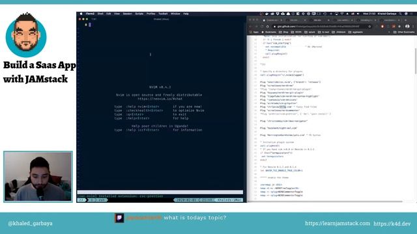
Task: Open the Bookmarks folder in bookmarks bar
Action: click(x=269, y=32)
